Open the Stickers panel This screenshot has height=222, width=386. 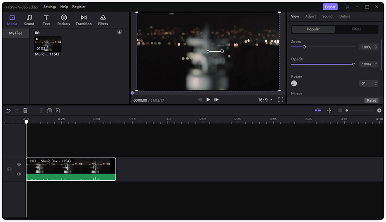click(x=64, y=20)
